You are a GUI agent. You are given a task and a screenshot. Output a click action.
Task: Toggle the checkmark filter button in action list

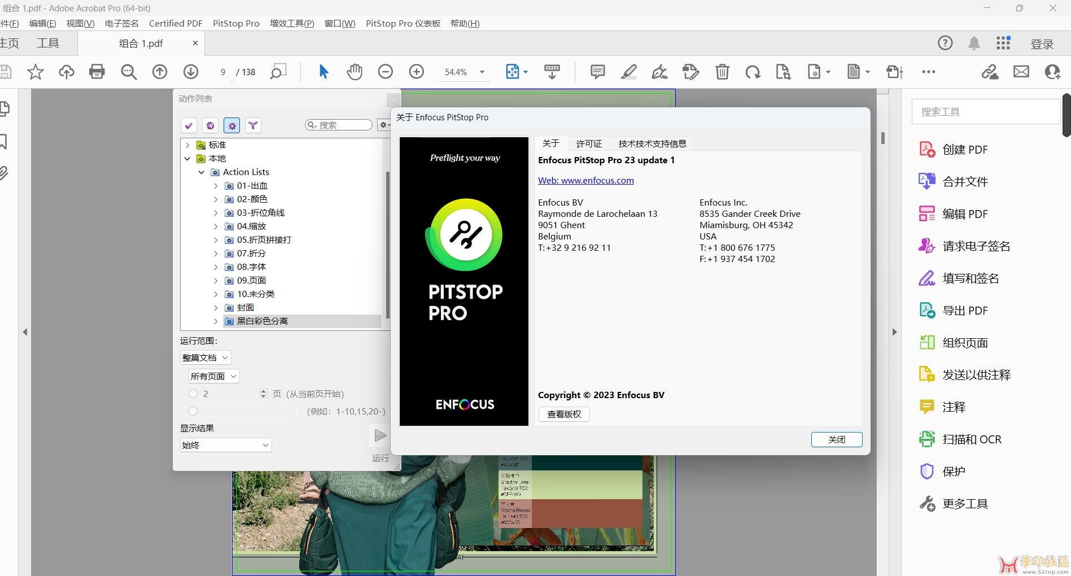point(189,125)
